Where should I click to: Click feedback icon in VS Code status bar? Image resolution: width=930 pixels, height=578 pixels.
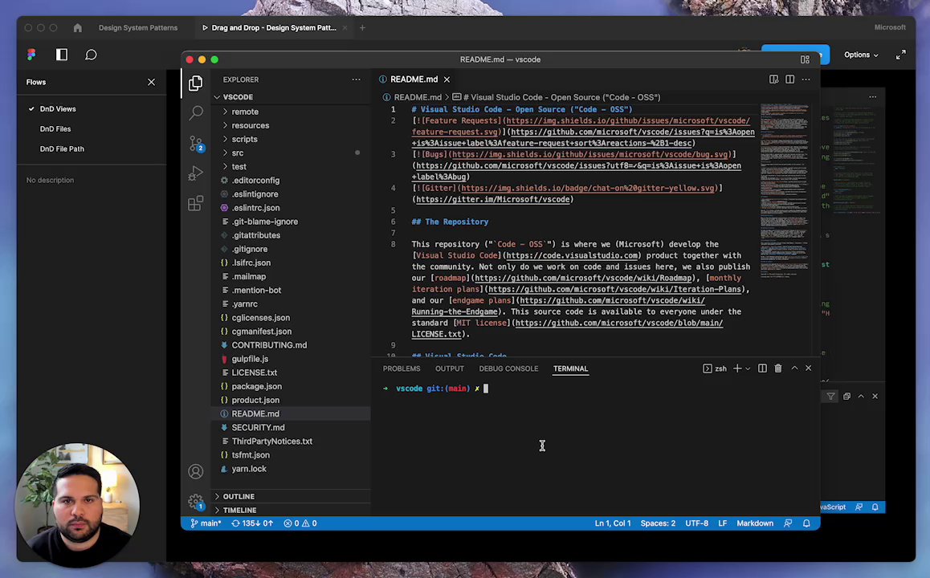pos(788,523)
